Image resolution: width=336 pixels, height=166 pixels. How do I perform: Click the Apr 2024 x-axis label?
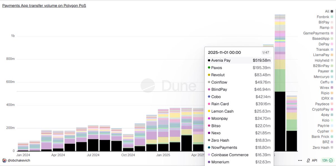point(58,155)
